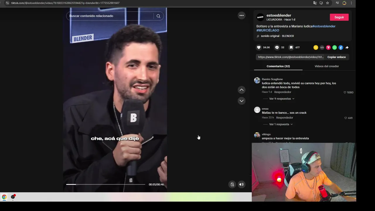Viewport: 375px width, 211px height.
Task: Go to previous video with up arrow
Action: coord(241,90)
